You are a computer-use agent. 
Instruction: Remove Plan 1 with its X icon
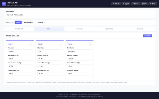(x=31, y=44)
